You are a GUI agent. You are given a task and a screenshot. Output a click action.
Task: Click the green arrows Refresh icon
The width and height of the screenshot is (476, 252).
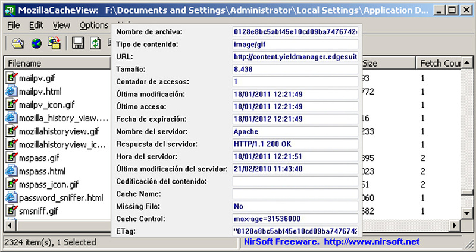95,43
